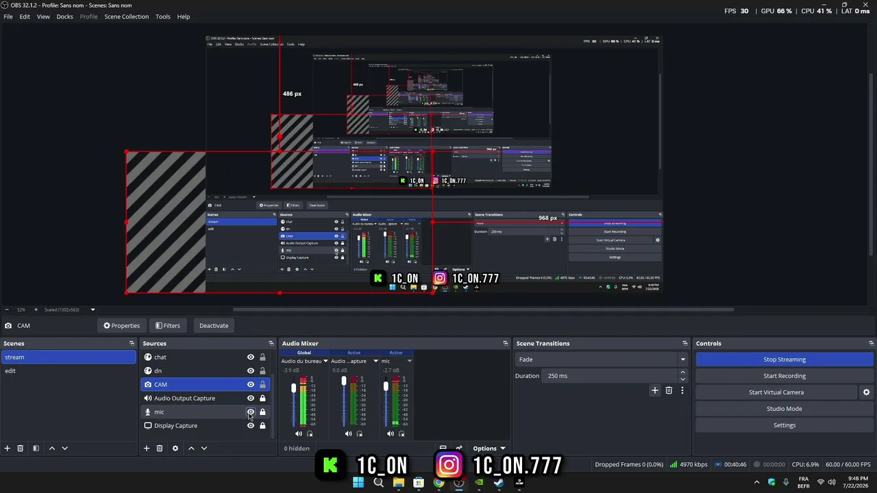Hide the CAM source with its eye icon

[251, 384]
